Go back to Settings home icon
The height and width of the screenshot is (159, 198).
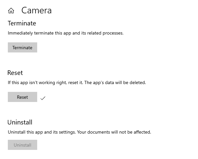tap(11, 11)
